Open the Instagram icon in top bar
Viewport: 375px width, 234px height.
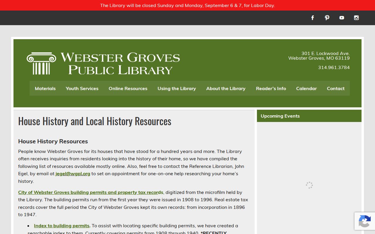pyautogui.click(x=356, y=18)
